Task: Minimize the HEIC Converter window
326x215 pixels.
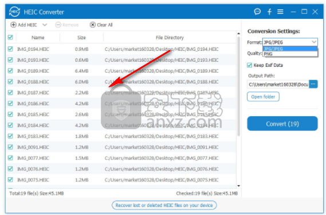Action: tap(293, 12)
